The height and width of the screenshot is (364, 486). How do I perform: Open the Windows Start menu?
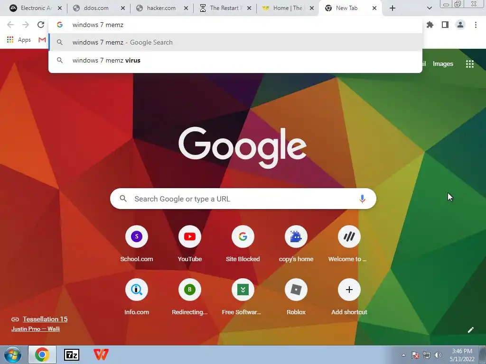click(x=12, y=355)
